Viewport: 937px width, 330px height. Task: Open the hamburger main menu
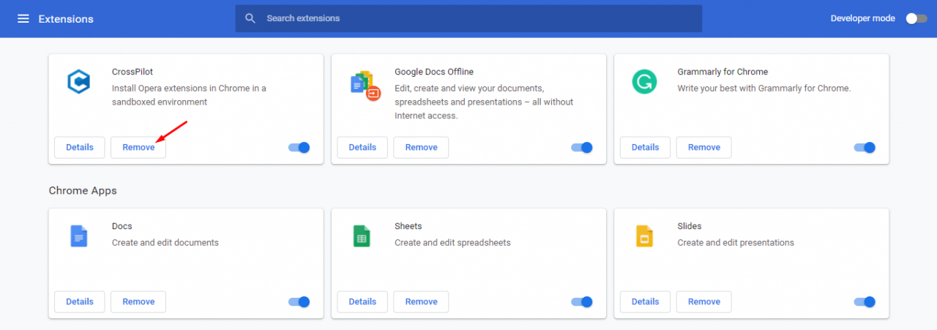(23, 18)
